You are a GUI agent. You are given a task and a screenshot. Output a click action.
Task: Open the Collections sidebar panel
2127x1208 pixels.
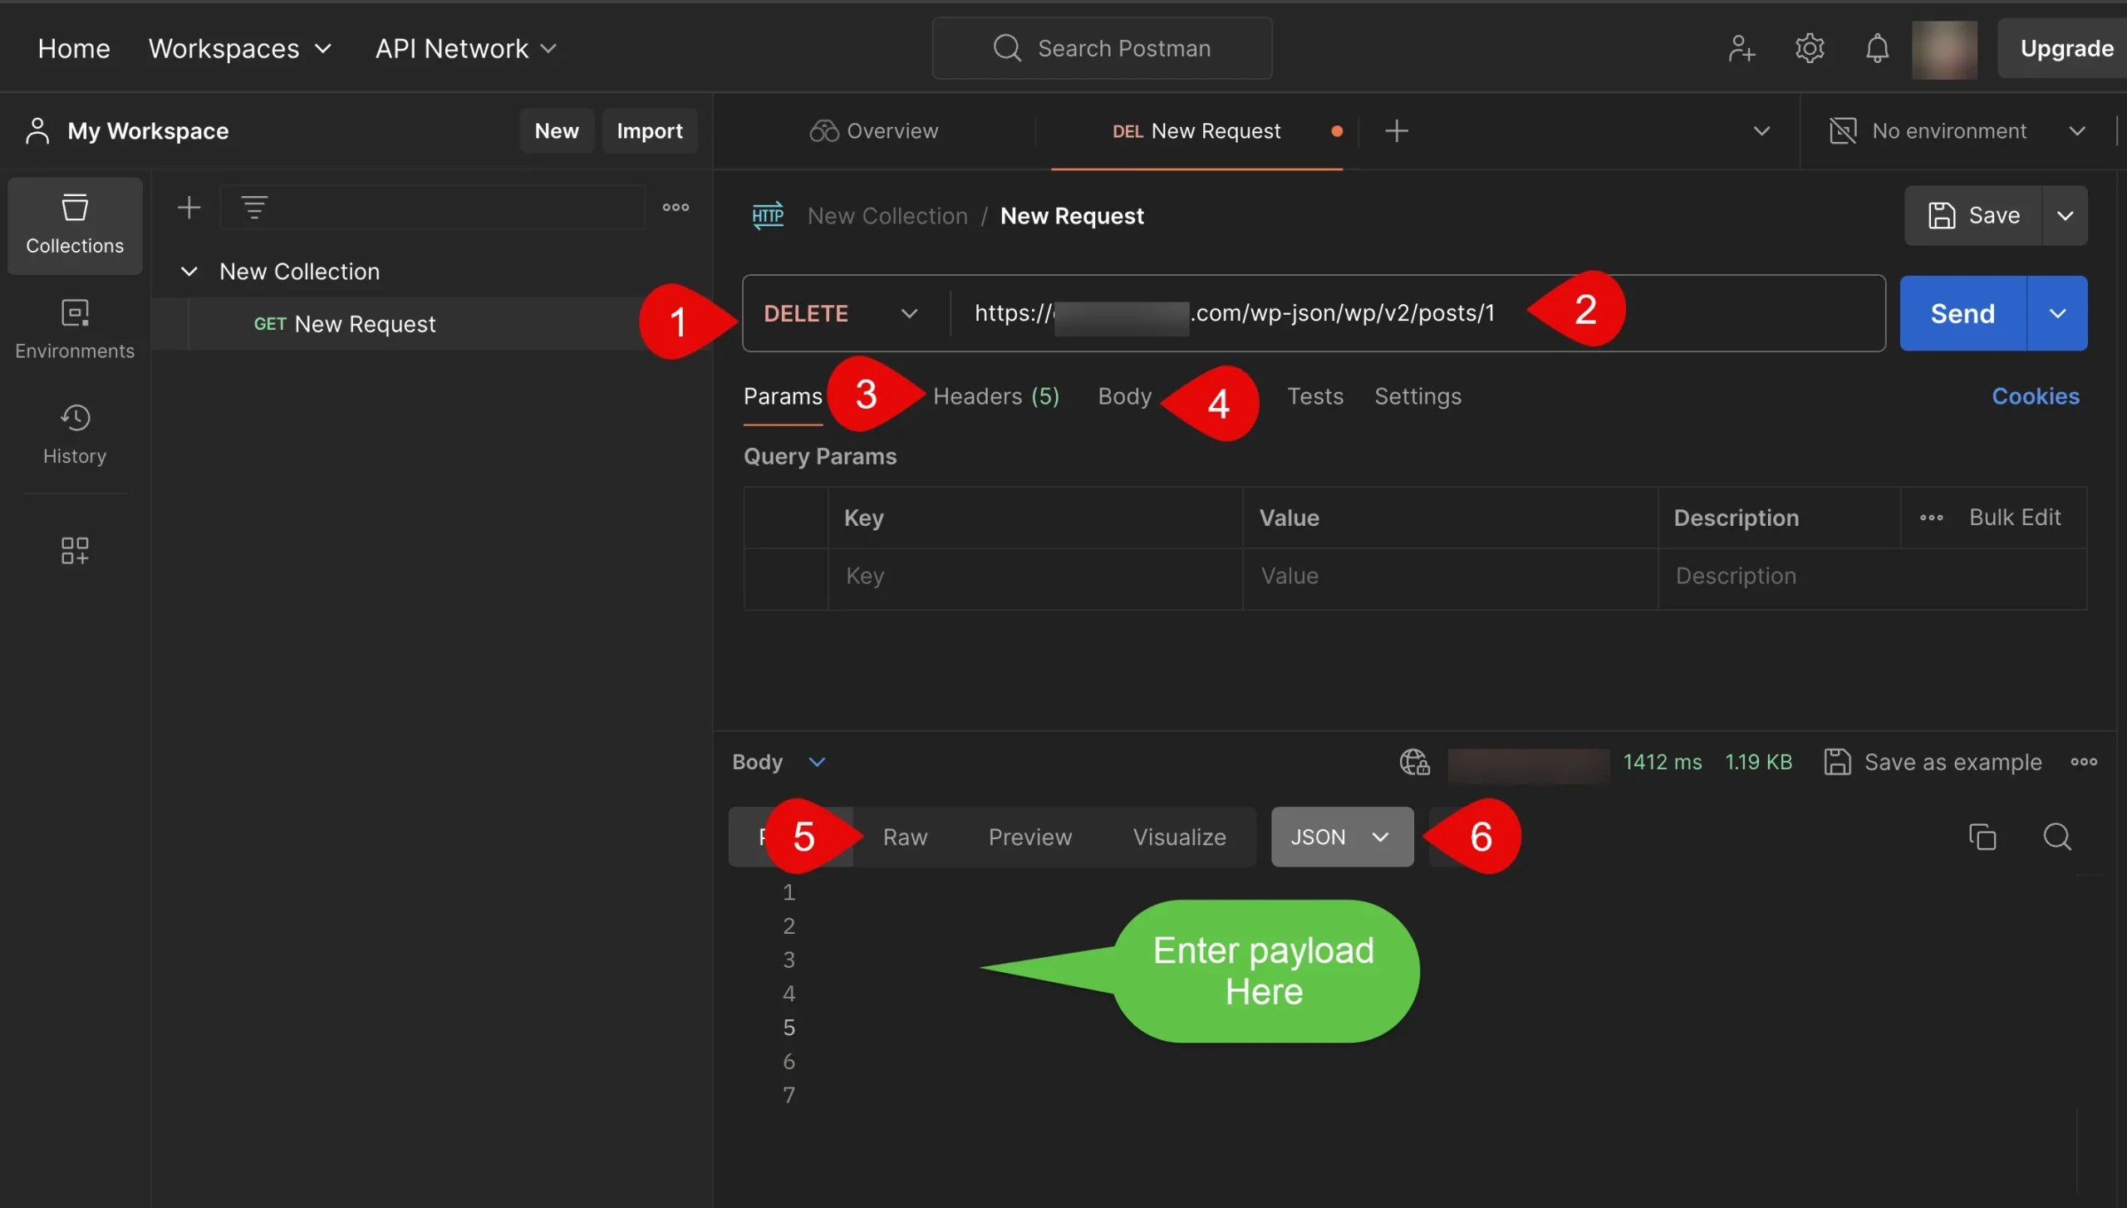(75, 224)
